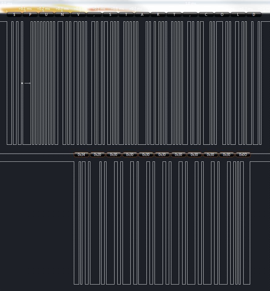This screenshot has height=291, width=270.
Task: Click the 0x0D decoded byte label
Action: pyautogui.click(x=243, y=155)
